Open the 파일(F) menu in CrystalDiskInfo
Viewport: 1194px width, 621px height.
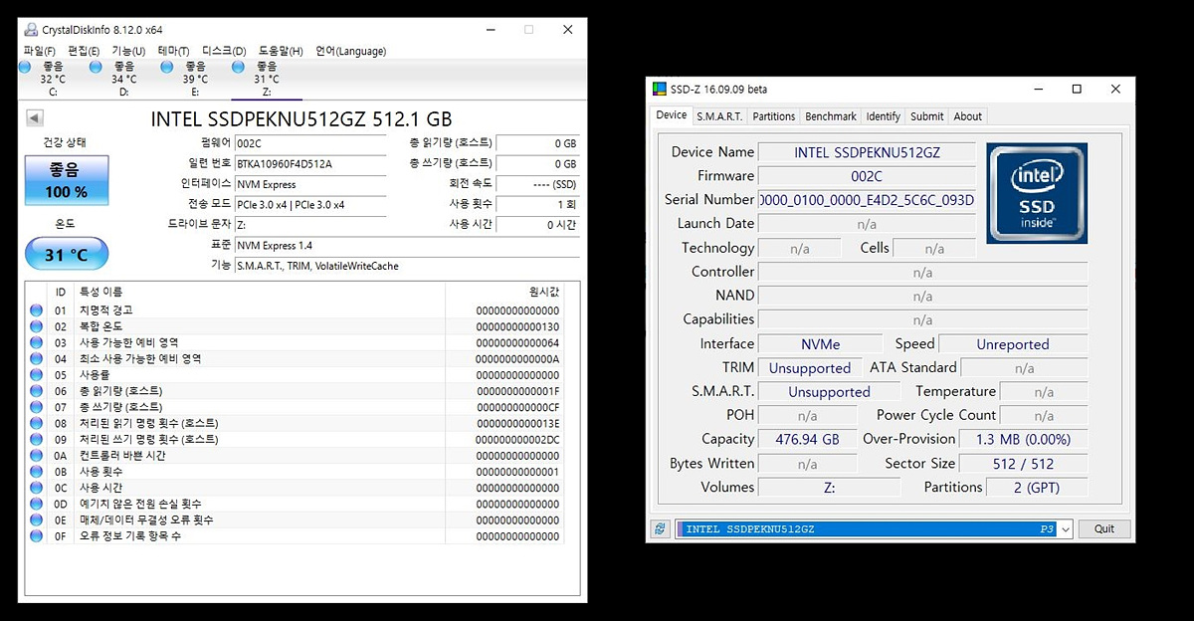40,51
